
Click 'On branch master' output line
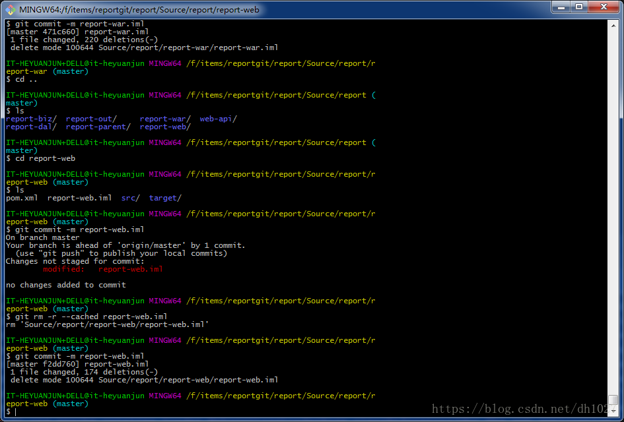42,237
